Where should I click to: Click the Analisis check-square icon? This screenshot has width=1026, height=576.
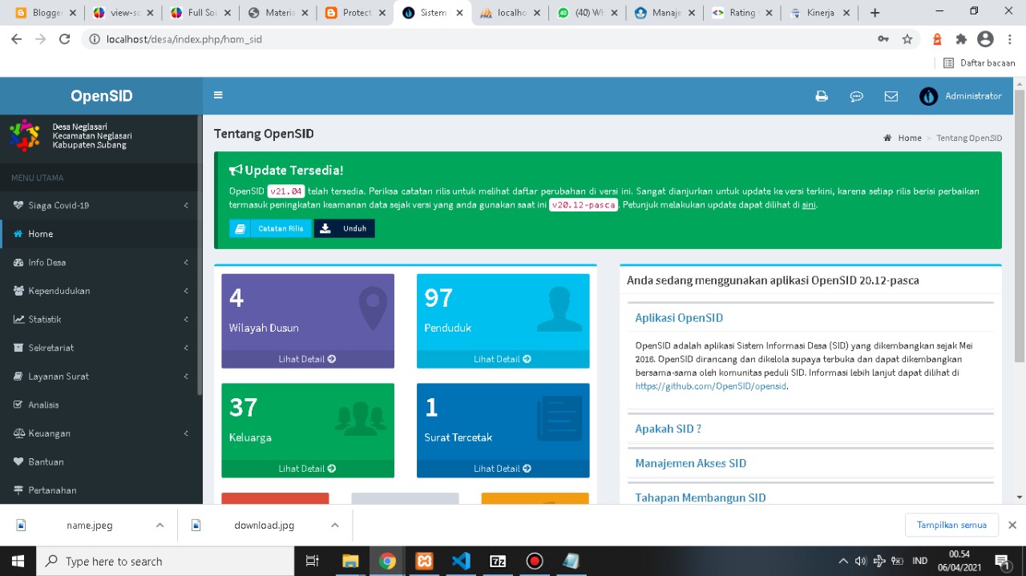pyautogui.click(x=18, y=405)
